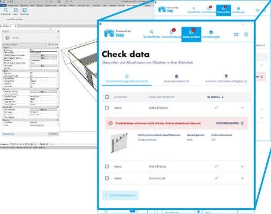The width and height of the screenshot is (271, 214).
Task: Click the wall product thumbnail image
Action: (119, 143)
